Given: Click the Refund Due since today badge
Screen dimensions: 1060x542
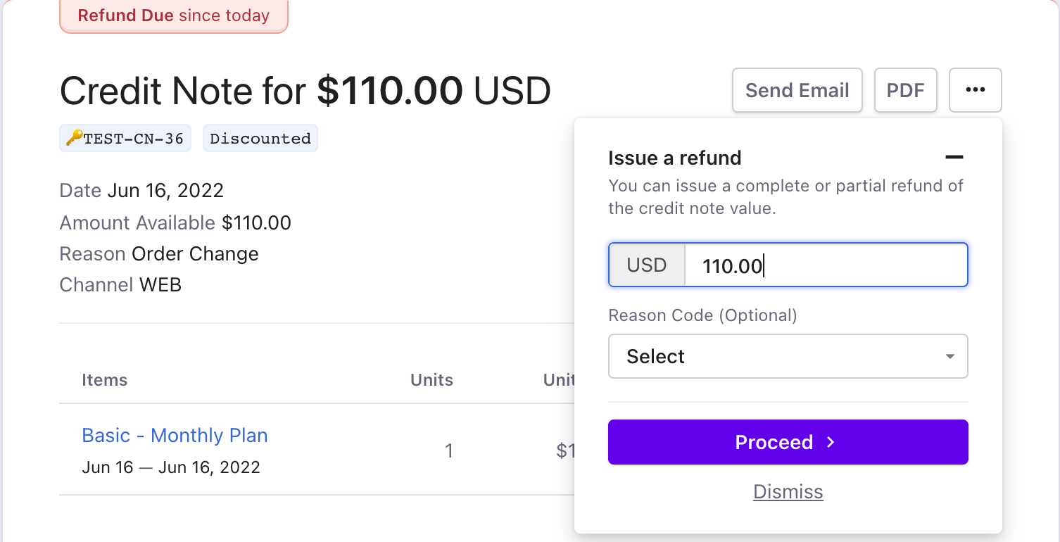Looking at the screenshot, I should 174,15.
